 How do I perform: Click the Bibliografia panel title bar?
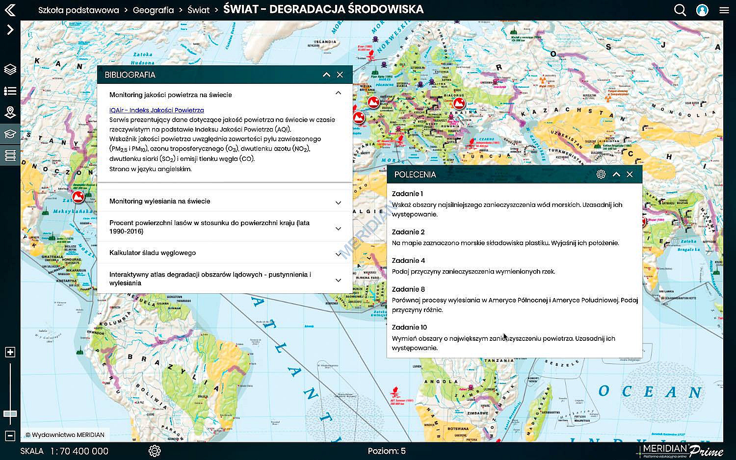225,75
